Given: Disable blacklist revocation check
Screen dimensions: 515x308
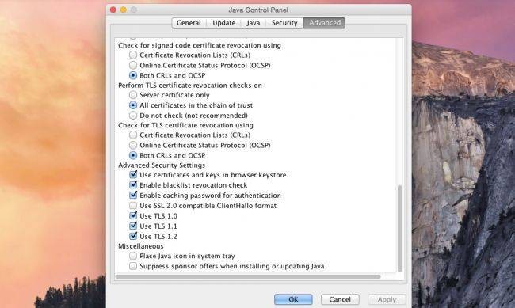Looking at the screenshot, I should coord(133,184).
